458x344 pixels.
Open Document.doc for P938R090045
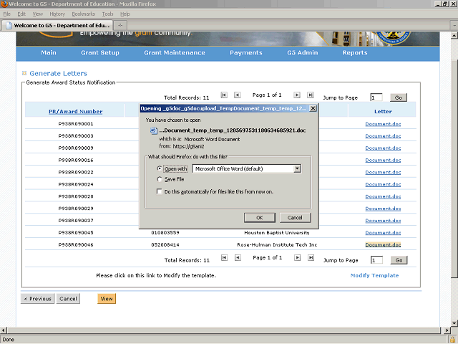point(383,233)
